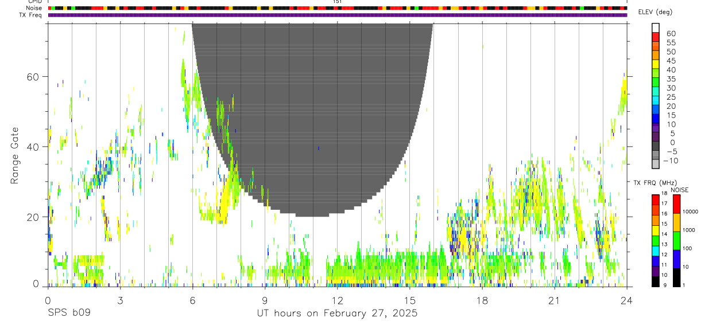Select the blue swatch in NOISE legend
The height and width of the screenshot is (325, 705).
pyautogui.click(x=676, y=259)
